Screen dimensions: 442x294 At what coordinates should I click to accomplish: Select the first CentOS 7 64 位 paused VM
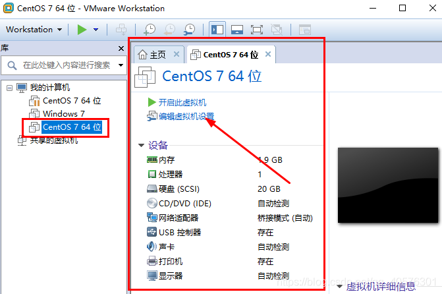click(x=72, y=101)
